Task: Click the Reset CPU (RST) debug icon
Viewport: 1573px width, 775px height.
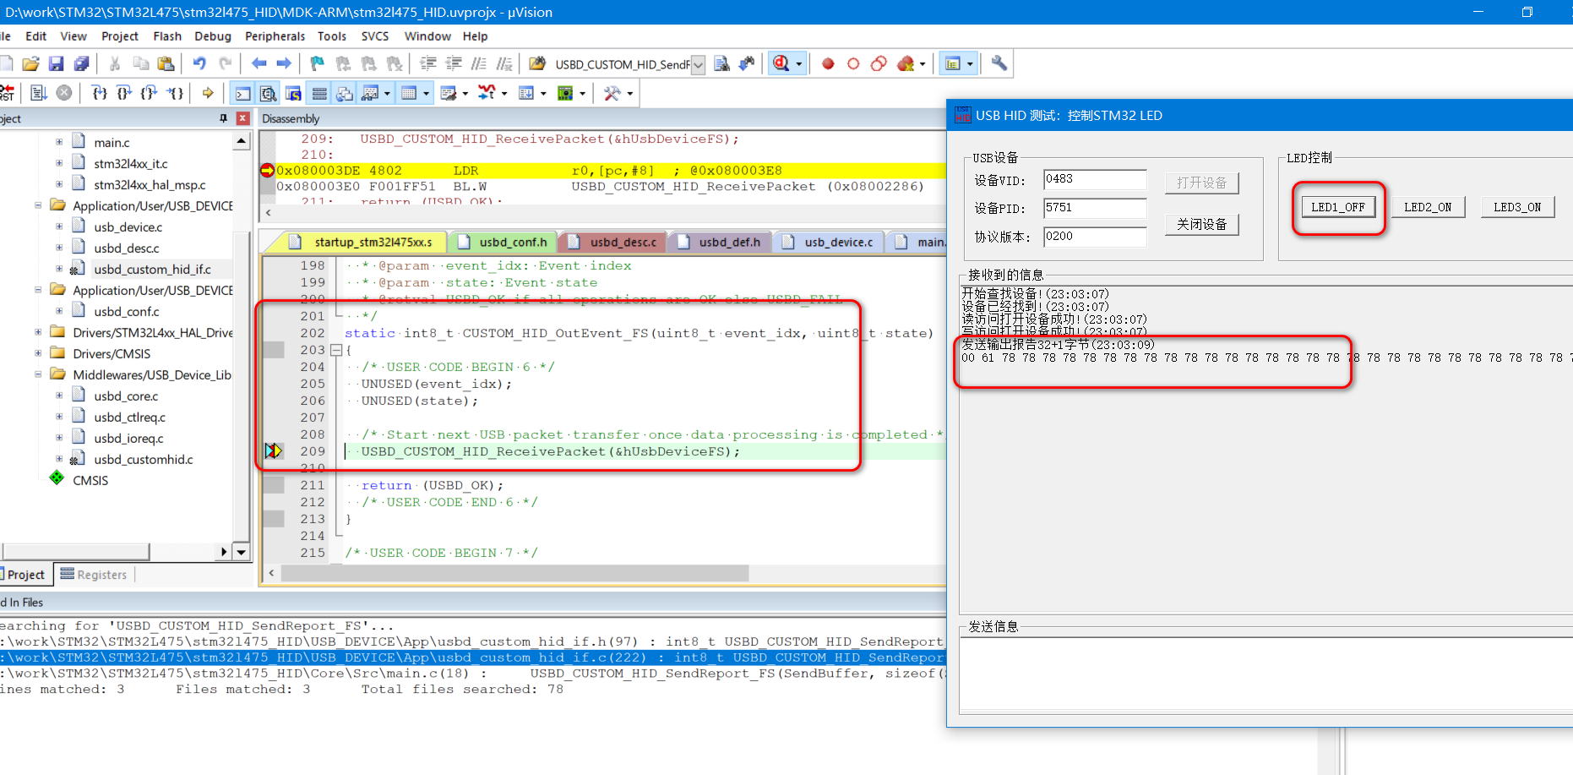Action: click(7, 93)
